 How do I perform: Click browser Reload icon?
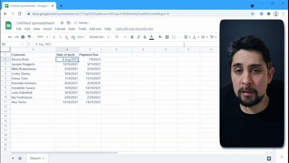[20, 14]
